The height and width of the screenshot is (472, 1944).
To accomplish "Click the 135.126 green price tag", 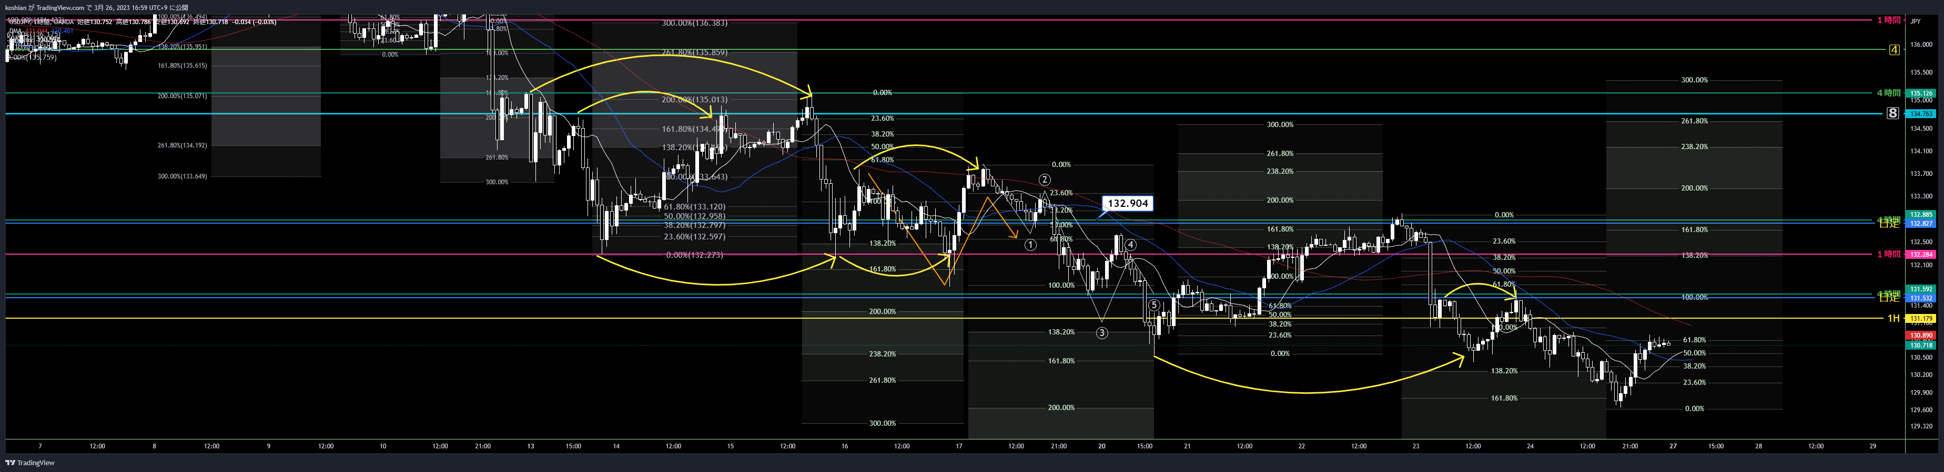I will click(1921, 93).
